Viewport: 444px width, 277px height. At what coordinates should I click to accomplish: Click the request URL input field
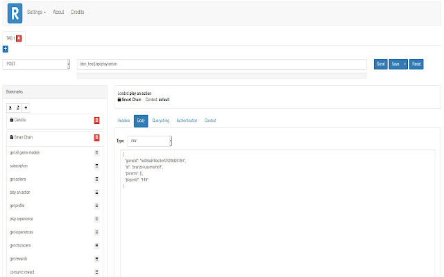tap(222, 64)
